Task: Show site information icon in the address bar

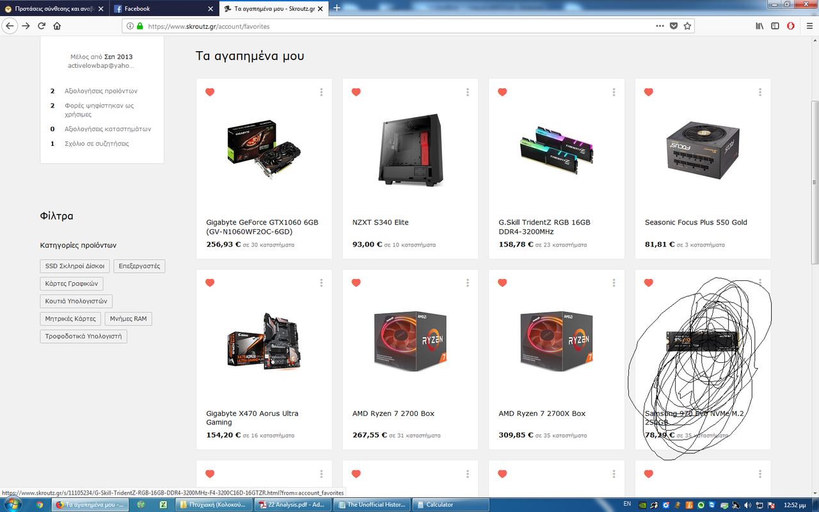Action: coord(129,26)
